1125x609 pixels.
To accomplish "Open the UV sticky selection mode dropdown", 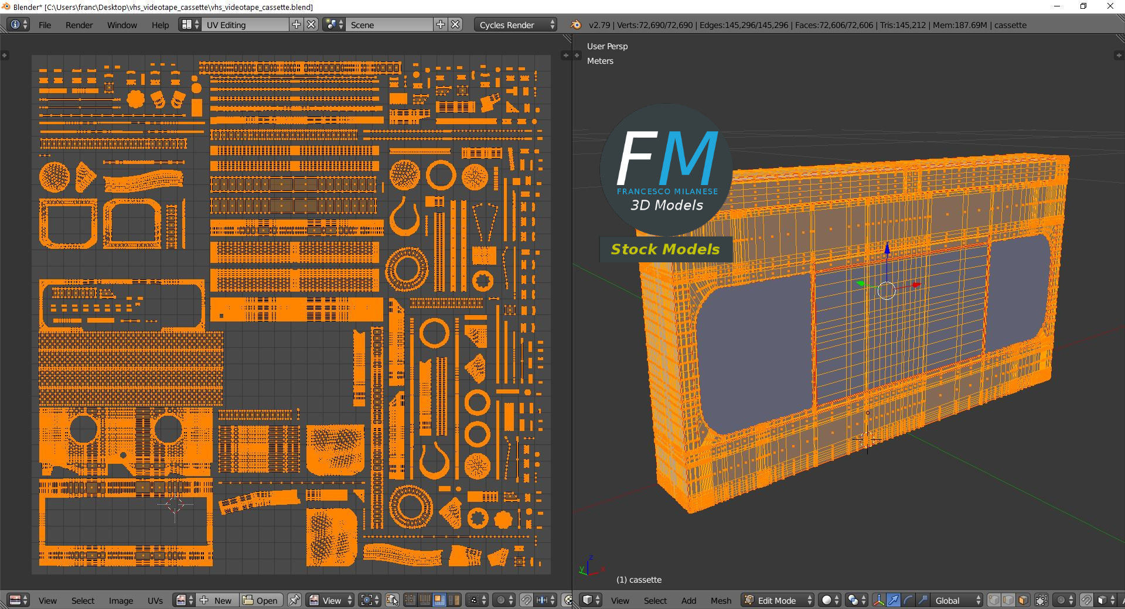I will click(476, 600).
